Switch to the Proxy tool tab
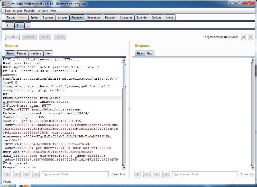Image resolution: width=257 pixels, height=187 pixels. [x=22, y=17]
